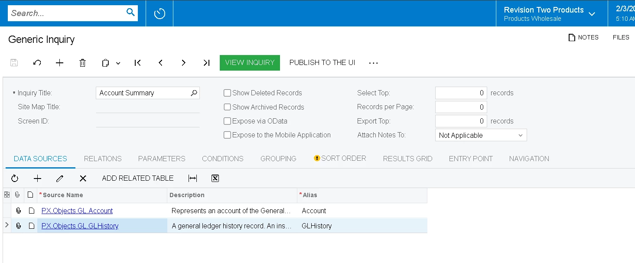Image resolution: width=635 pixels, height=263 pixels.
Task: Fit grid columns to width
Action: point(193,179)
